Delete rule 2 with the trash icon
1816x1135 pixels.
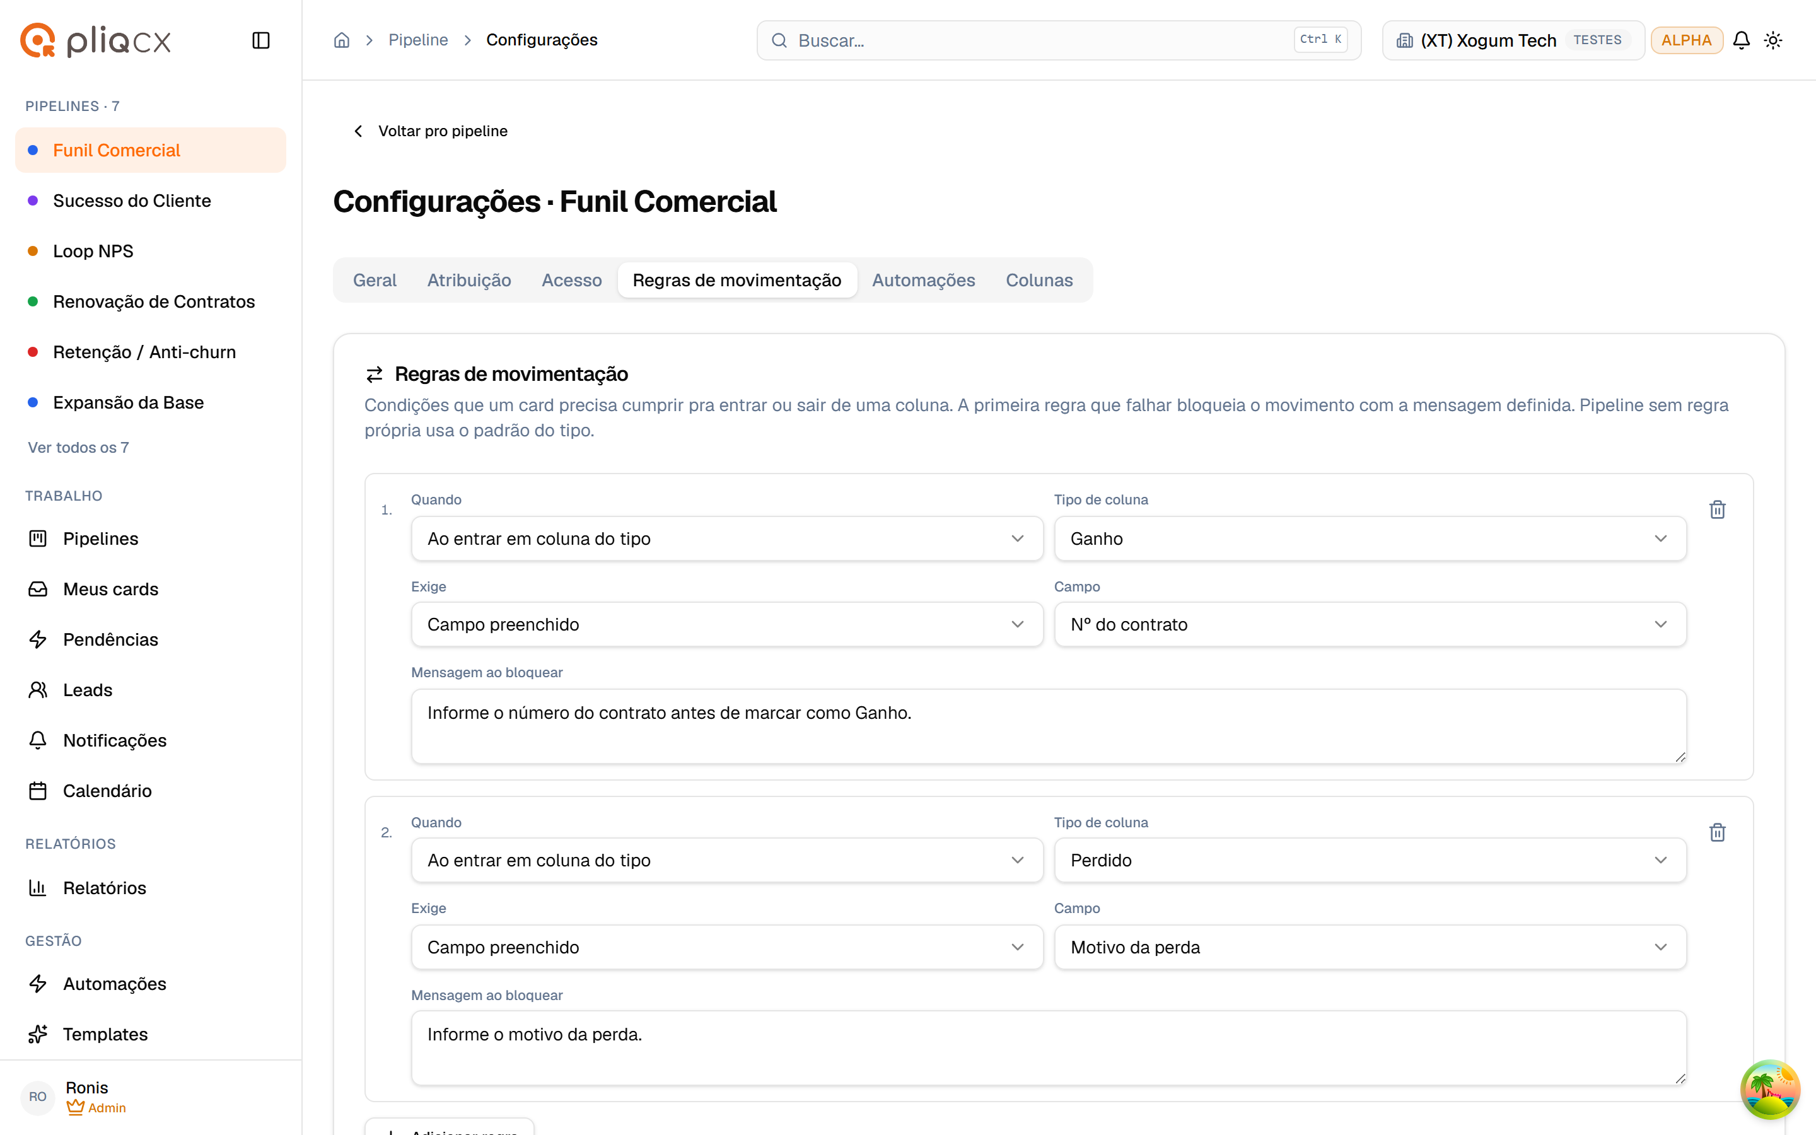tap(1717, 832)
